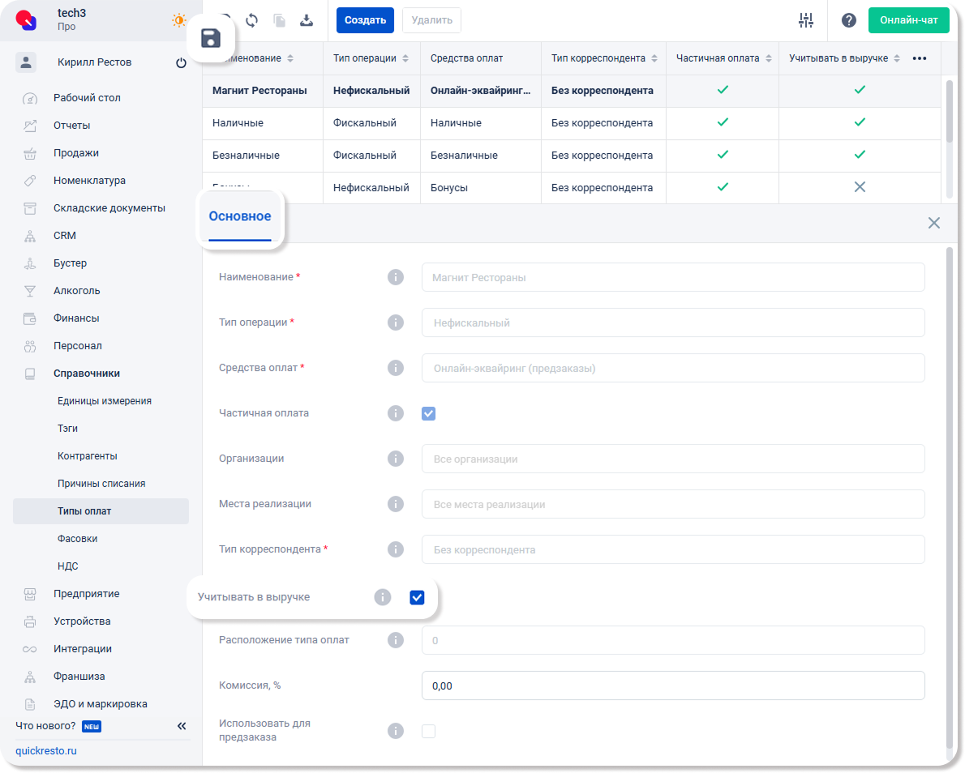Click the save floppy disk icon
Screen dimensions: 965x773
click(x=211, y=38)
